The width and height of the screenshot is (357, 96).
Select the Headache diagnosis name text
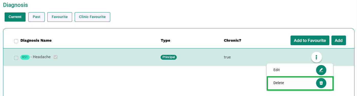42,57
